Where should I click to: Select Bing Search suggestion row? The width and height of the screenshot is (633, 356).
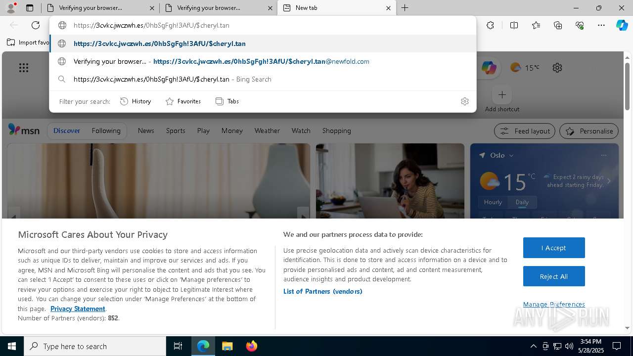(263, 79)
